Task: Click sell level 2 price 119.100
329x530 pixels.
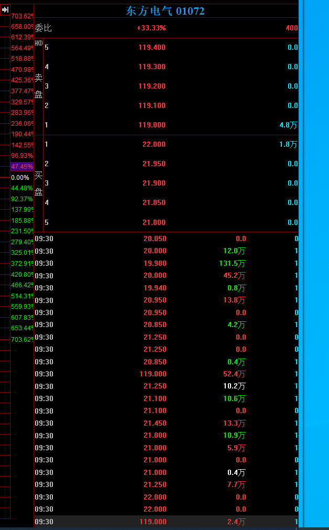Action: tap(152, 105)
